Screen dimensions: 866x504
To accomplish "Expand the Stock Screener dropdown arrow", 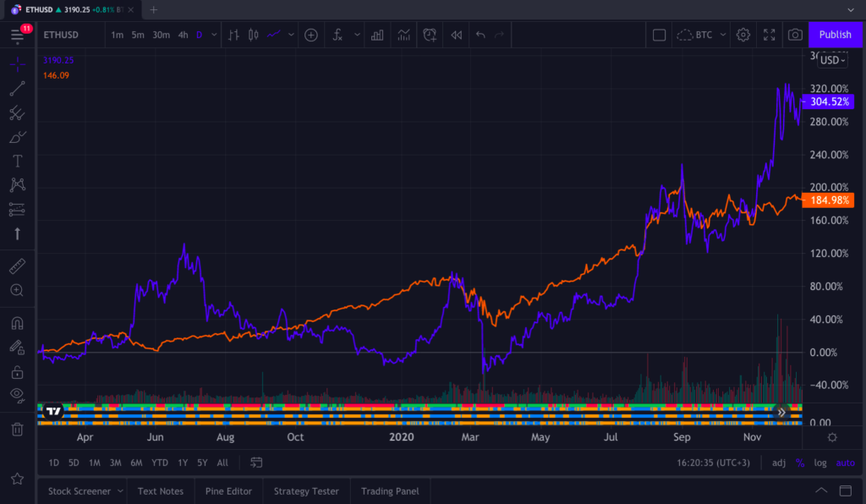I will click(119, 491).
